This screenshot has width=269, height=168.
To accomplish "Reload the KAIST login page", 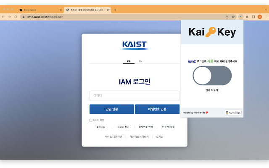I will (x=16, y=17).
